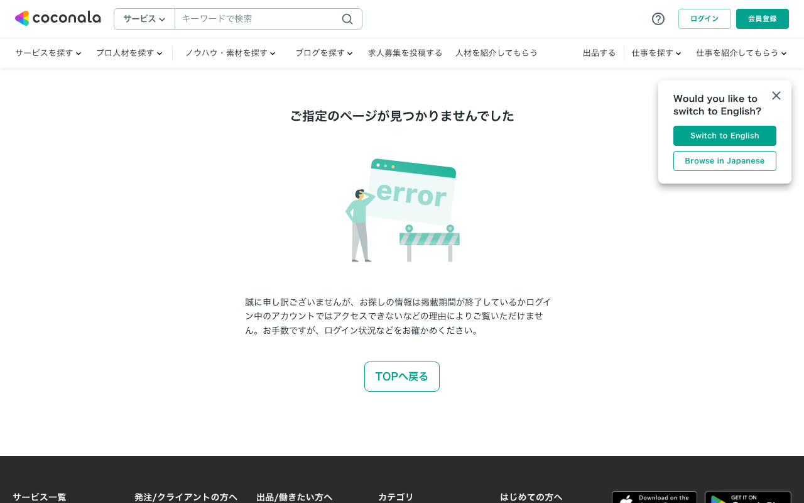Focus the キーワードで検索 input field
The image size is (804, 503).
point(258,19)
